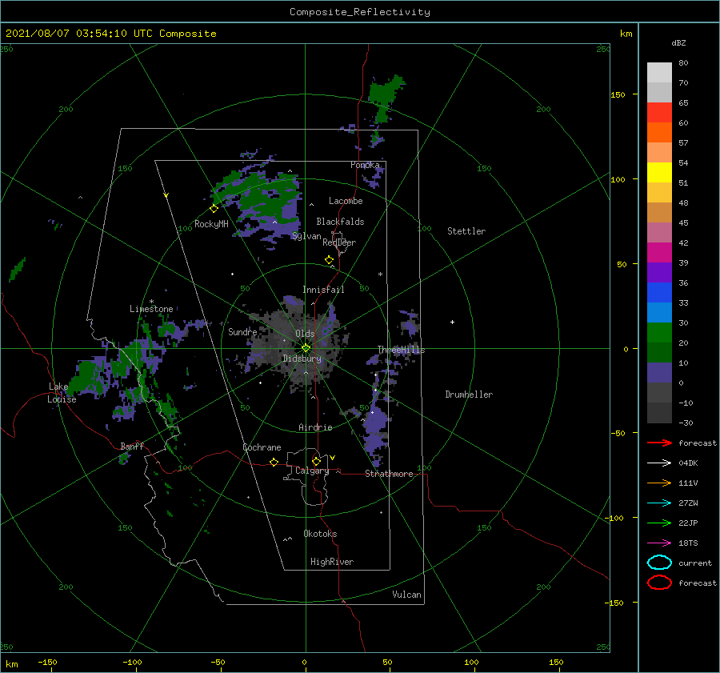Click the red forecast arrow in legend
The image size is (720, 673).
659,443
